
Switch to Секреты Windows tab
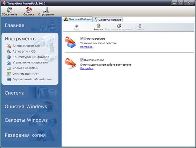(x=108, y=20)
